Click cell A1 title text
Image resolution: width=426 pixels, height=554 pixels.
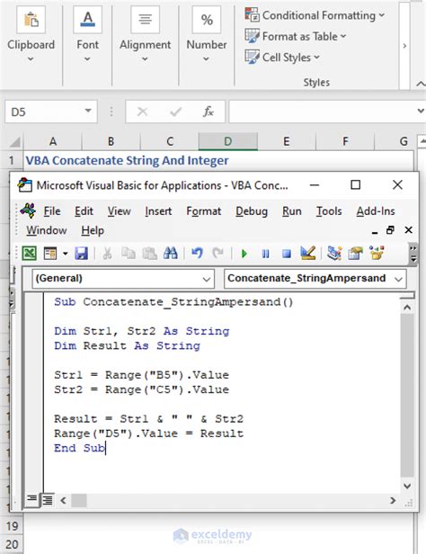(x=127, y=160)
